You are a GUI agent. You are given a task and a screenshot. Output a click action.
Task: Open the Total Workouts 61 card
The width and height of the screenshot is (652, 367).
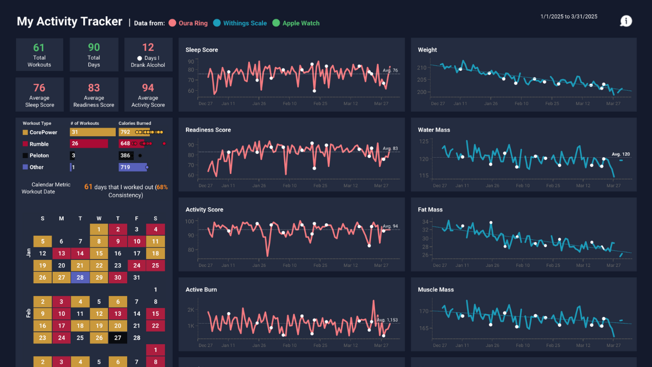coord(39,55)
